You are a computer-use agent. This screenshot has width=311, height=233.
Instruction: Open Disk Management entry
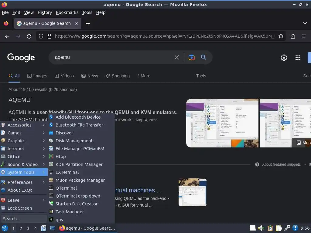tap(81, 141)
